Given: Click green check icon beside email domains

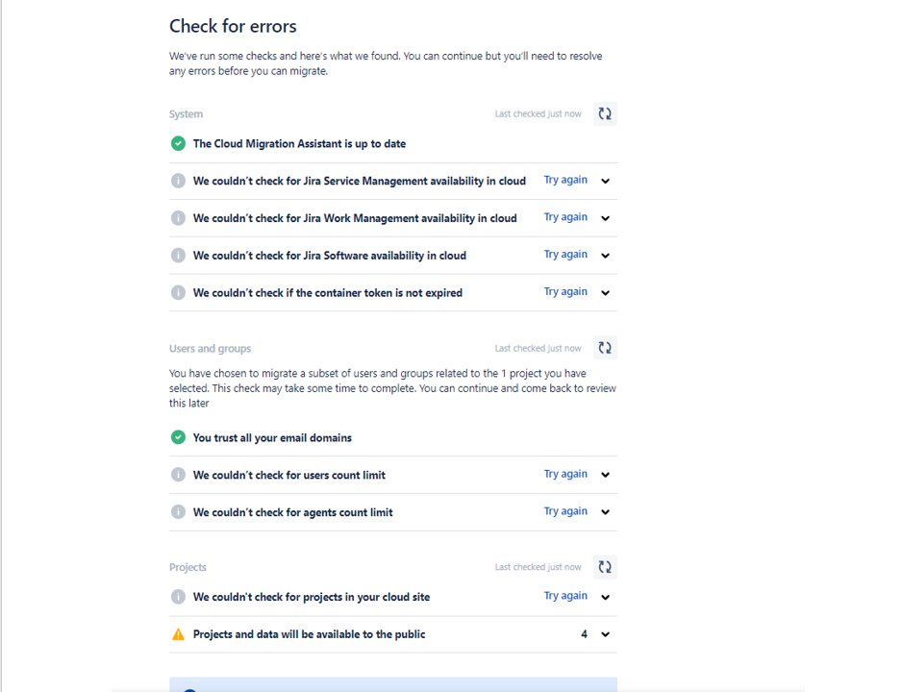Looking at the screenshot, I should coord(178,437).
